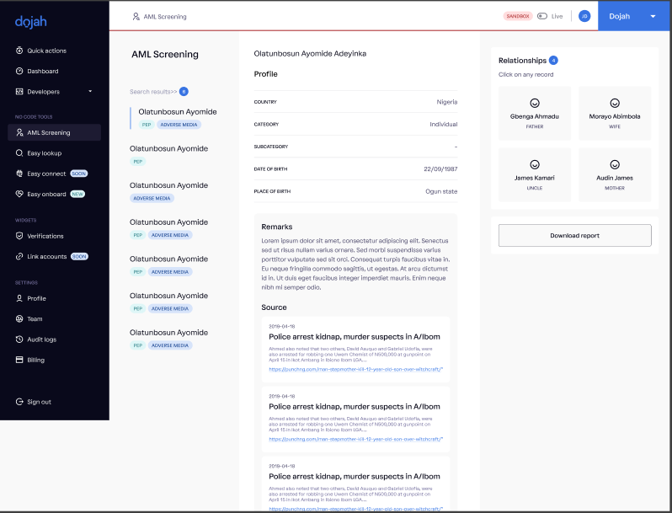Click the SOON badge beside Easy connect

click(79, 174)
